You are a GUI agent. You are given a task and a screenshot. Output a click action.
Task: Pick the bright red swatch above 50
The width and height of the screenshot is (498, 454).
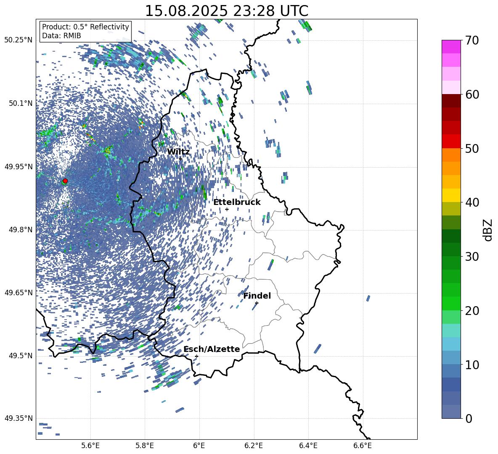(x=451, y=142)
